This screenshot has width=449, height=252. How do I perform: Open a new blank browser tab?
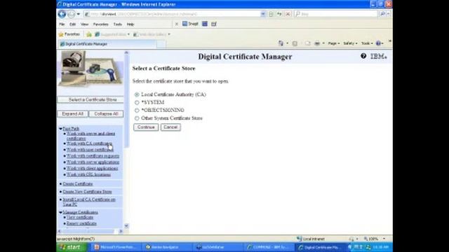coord(161,44)
